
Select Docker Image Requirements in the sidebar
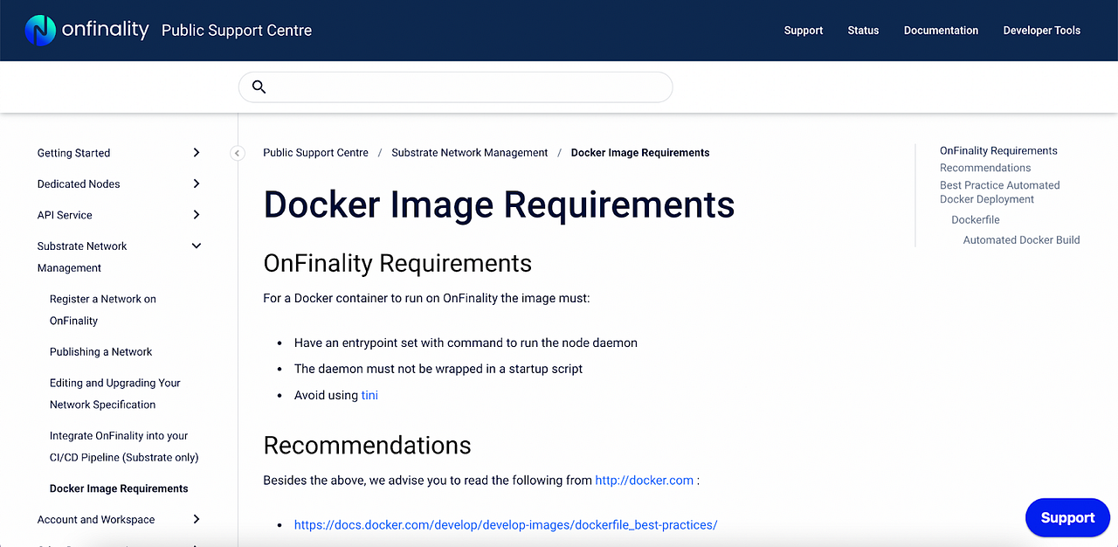[119, 488]
